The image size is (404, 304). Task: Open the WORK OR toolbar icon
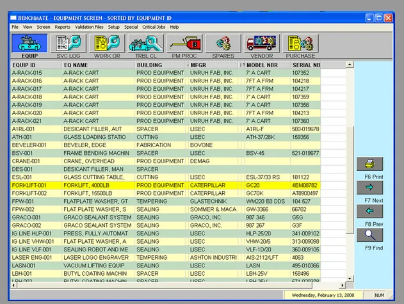(107, 44)
